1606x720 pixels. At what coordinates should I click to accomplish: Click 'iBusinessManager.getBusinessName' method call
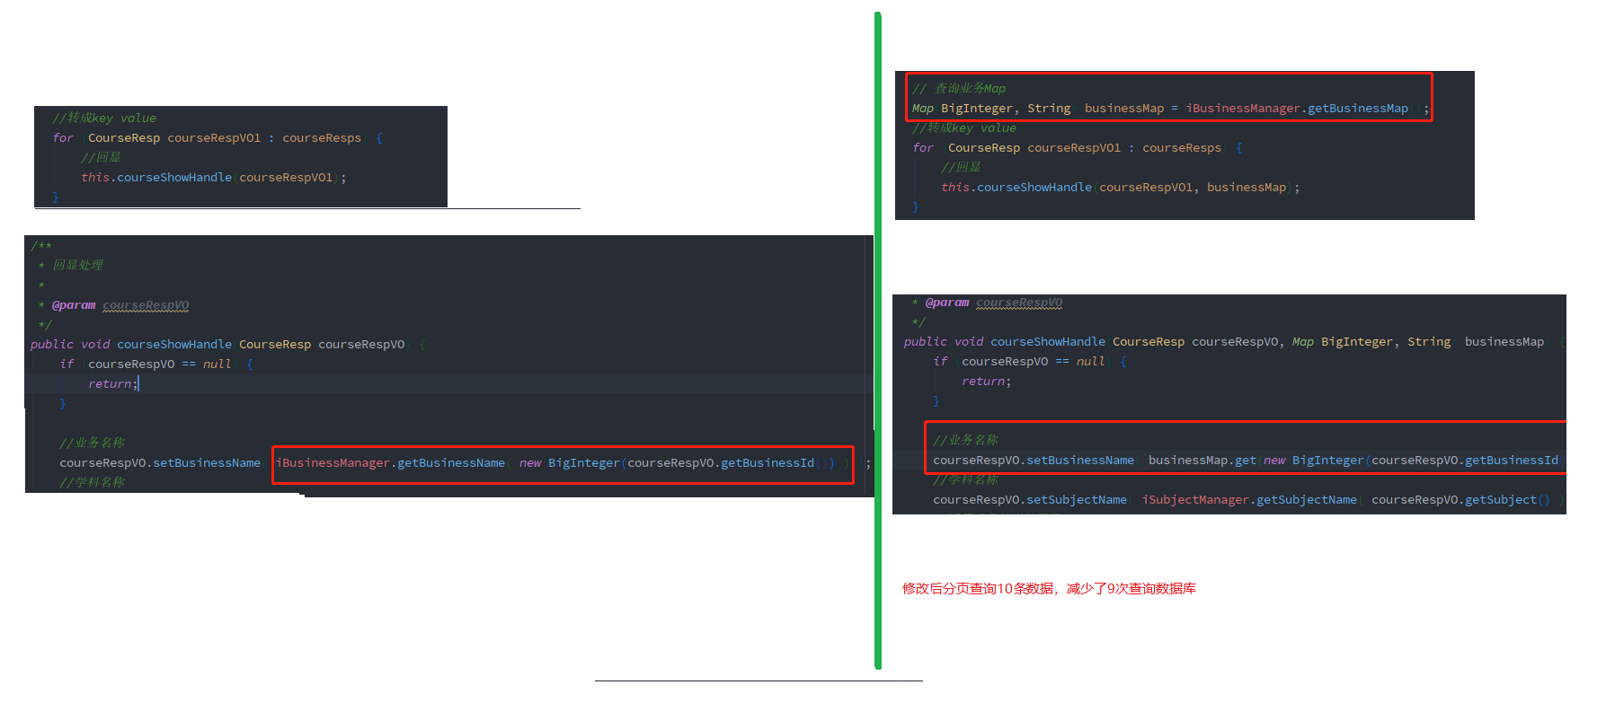point(390,462)
